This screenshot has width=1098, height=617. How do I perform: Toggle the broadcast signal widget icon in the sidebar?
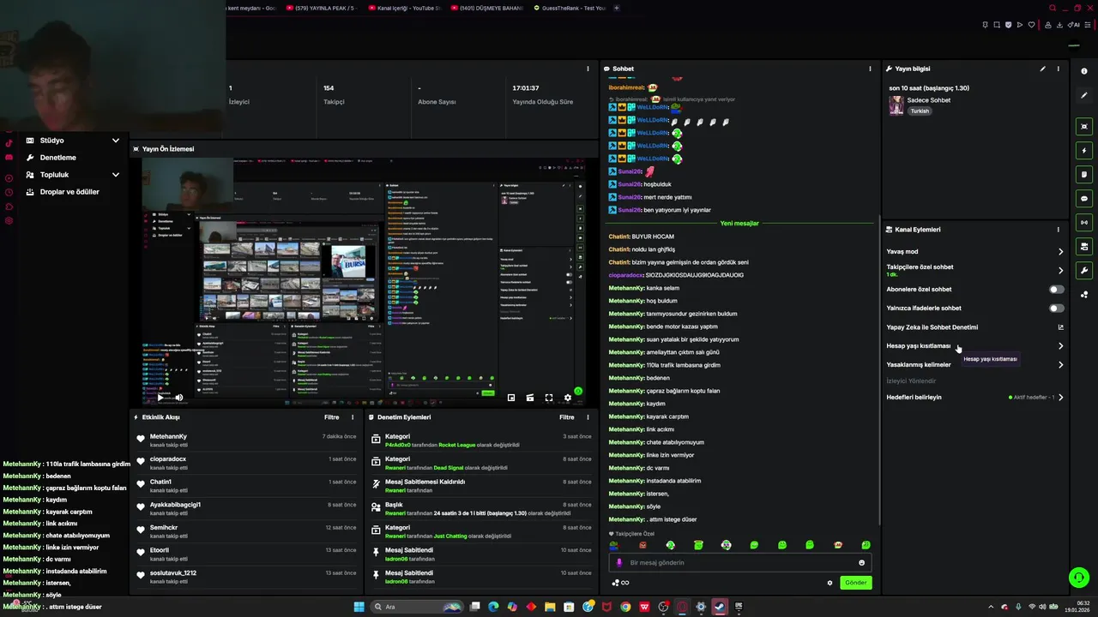[1084, 223]
